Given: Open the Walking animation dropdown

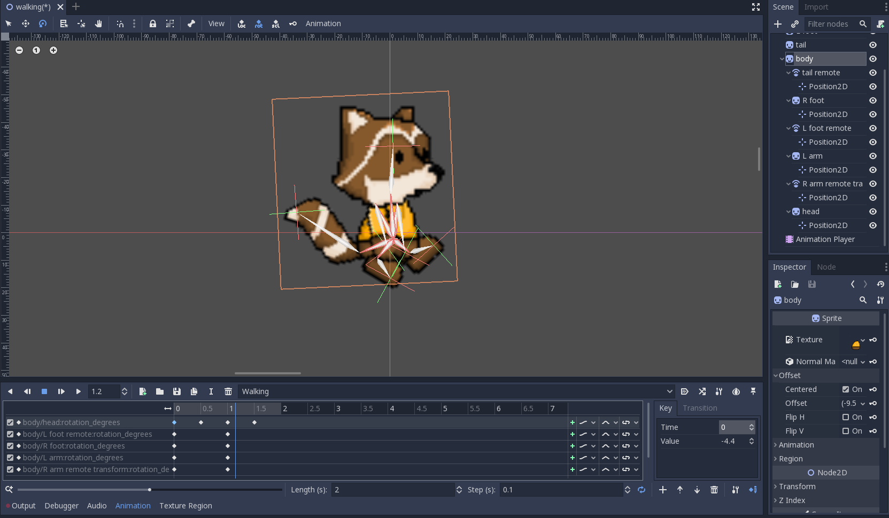Looking at the screenshot, I should tap(457, 391).
